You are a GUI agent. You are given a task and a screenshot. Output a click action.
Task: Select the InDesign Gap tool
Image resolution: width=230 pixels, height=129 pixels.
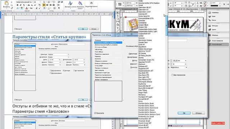(x=118, y=21)
